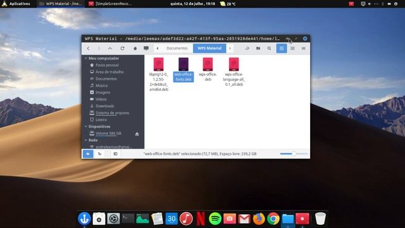
Task: Create a new folder from toolbar
Action: coord(258,48)
